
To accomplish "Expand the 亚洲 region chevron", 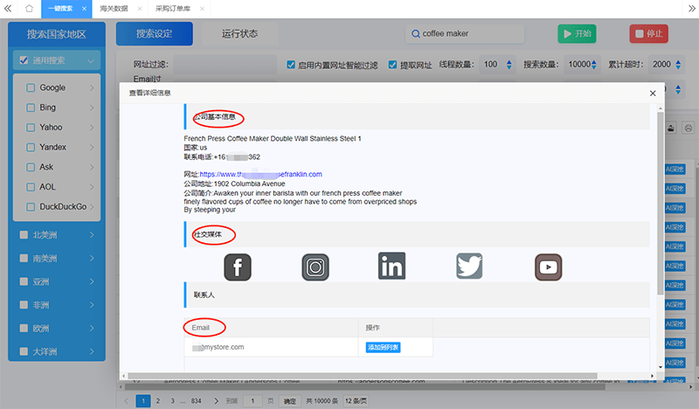I will point(92,281).
